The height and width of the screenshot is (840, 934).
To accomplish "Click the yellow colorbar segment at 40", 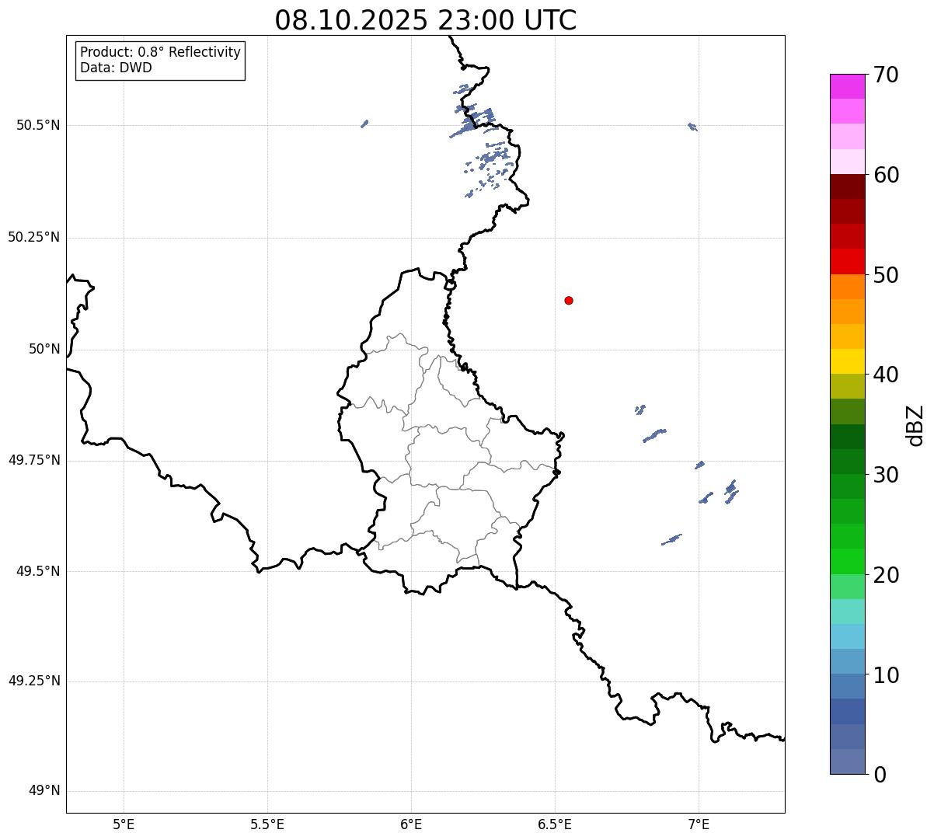I will click(x=848, y=361).
